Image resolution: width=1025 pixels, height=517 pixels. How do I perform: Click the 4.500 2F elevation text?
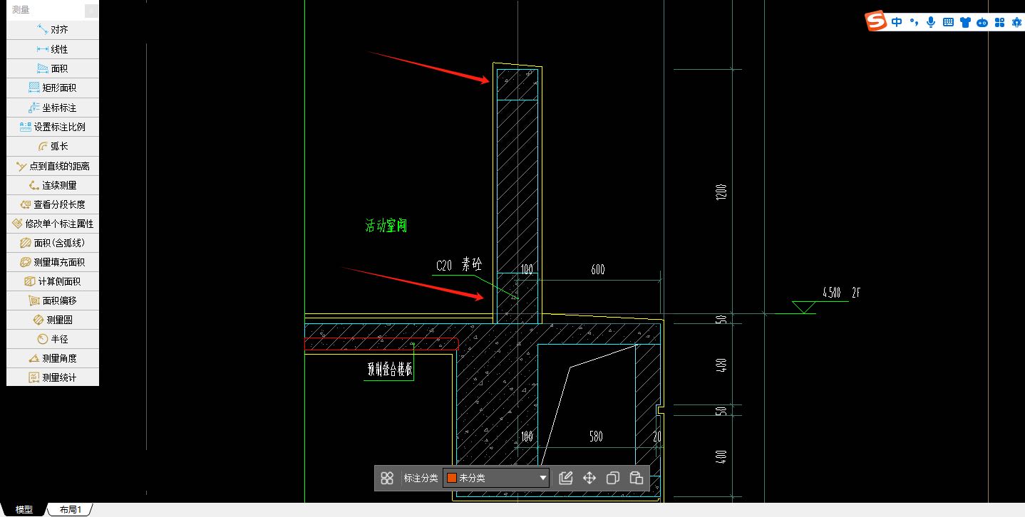[841, 292]
